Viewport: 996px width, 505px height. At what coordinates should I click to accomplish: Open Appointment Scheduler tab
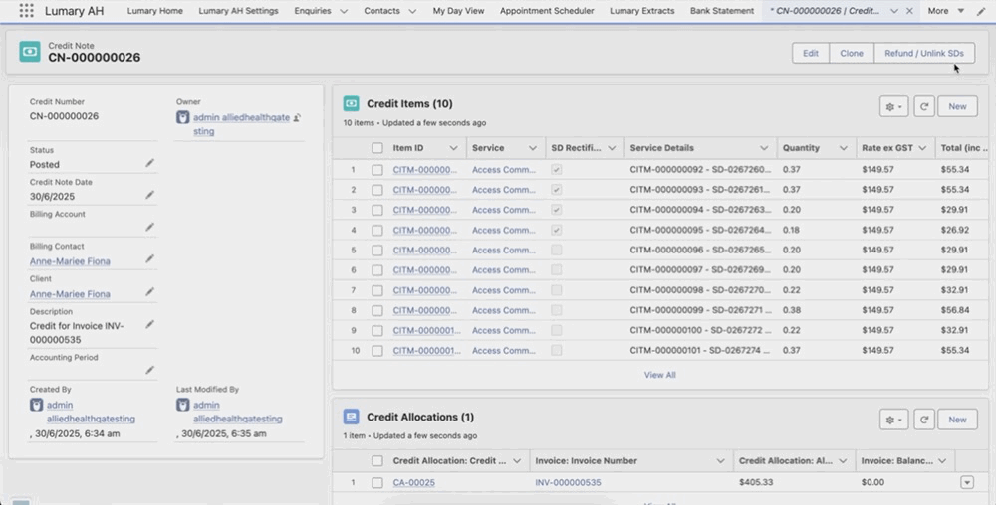pyautogui.click(x=547, y=11)
